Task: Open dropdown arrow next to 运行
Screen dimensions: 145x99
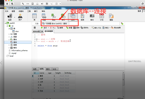Action: (x=48, y=28)
